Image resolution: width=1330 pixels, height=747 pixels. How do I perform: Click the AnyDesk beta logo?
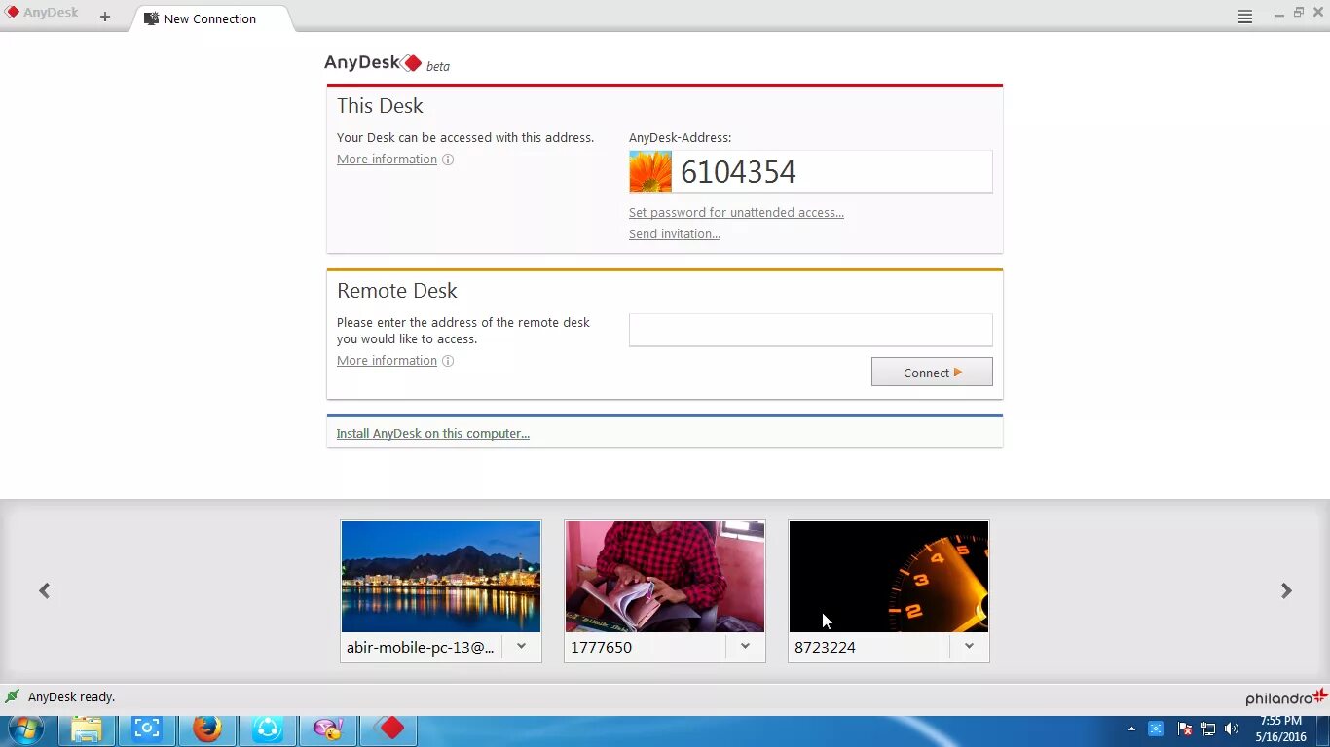point(387,63)
